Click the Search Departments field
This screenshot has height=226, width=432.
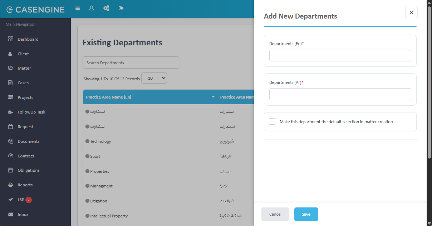click(131, 62)
